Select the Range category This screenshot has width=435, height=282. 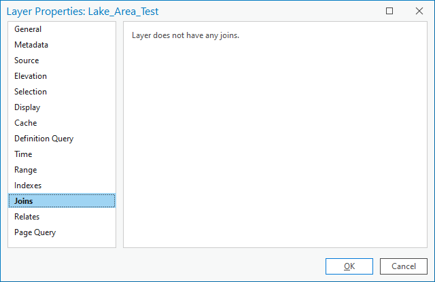click(26, 170)
